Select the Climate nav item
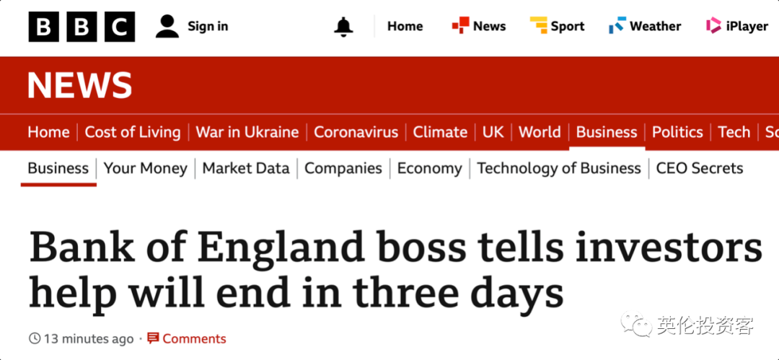 coord(440,132)
